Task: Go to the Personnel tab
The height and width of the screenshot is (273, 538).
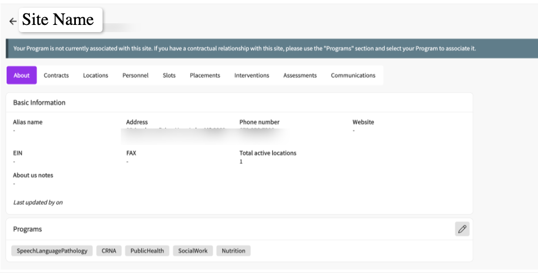Action: pos(135,75)
